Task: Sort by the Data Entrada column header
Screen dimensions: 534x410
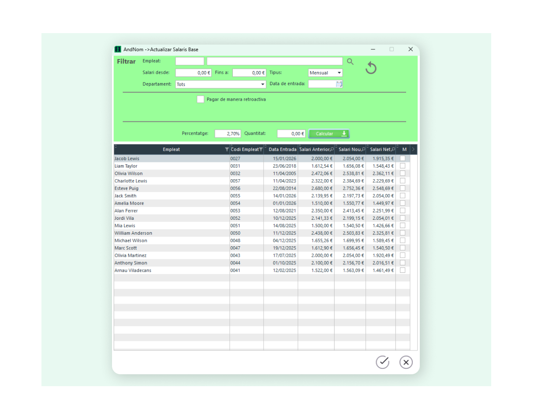Action: (x=282, y=150)
